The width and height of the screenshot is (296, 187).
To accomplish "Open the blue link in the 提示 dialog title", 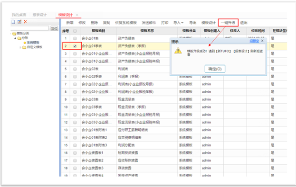I will point(254,41).
